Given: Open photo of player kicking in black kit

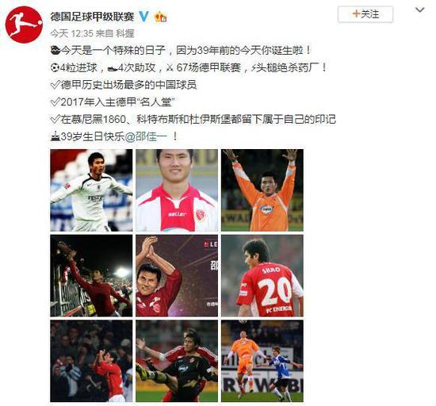Looking at the screenshot, I should 177,361.
